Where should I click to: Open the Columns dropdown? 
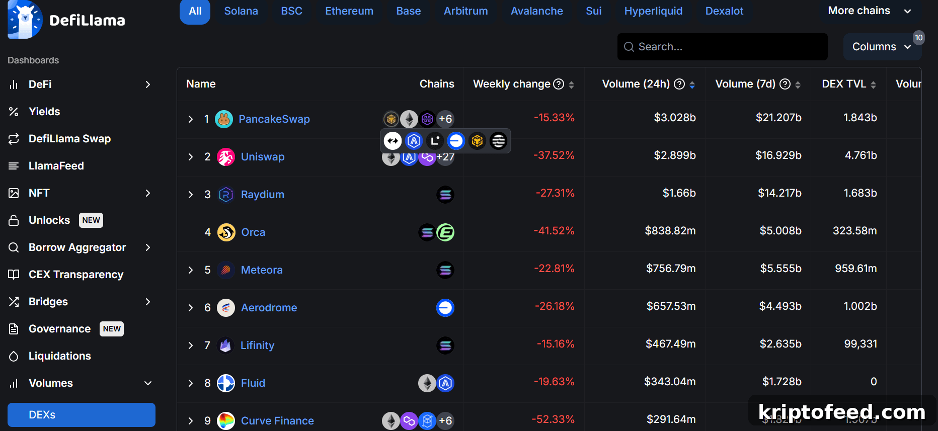click(882, 47)
